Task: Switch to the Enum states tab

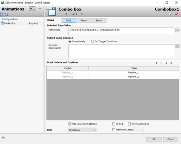Action: pyautogui.click(x=99, y=20)
